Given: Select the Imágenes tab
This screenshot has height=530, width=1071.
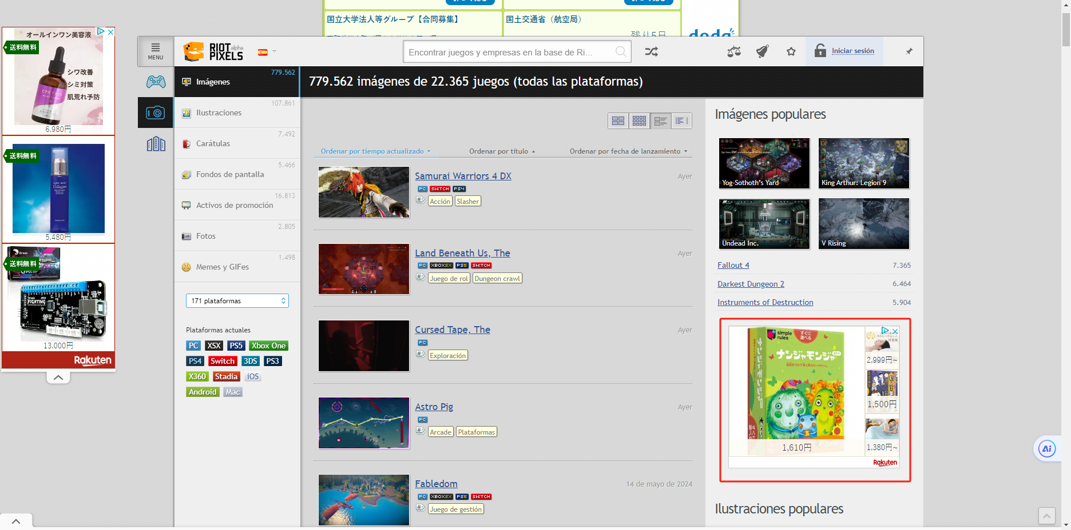Looking at the screenshot, I should pos(237,82).
